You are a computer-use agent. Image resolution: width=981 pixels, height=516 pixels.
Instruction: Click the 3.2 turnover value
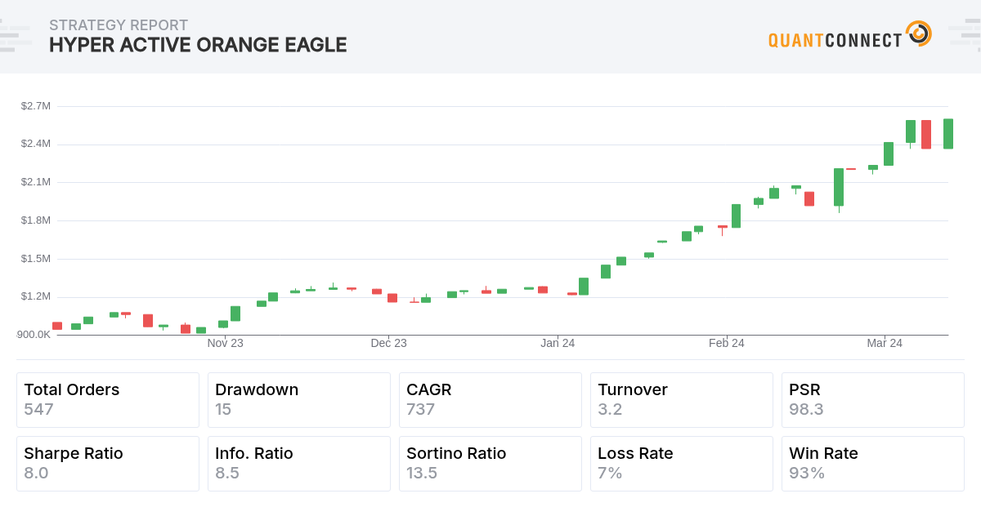(x=610, y=409)
